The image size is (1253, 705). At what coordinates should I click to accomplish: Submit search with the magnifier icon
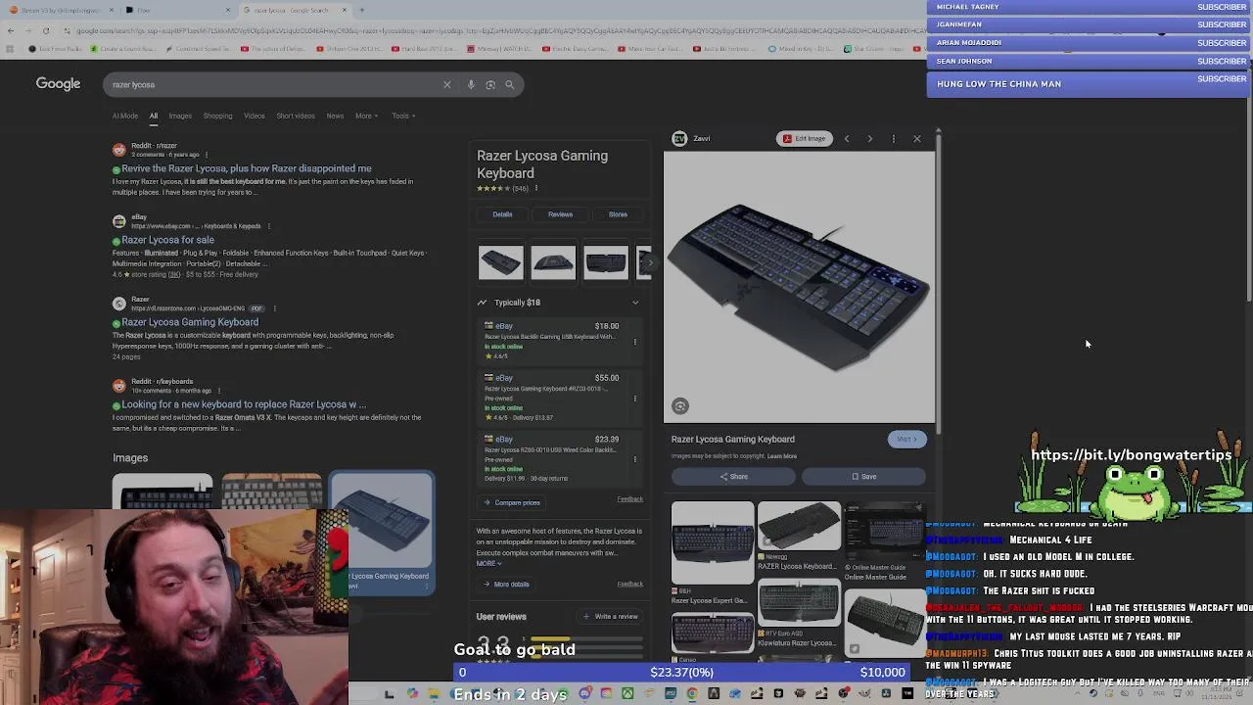[x=509, y=84]
